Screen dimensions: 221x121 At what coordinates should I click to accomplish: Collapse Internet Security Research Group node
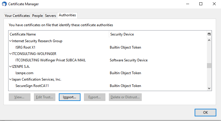(11, 41)
